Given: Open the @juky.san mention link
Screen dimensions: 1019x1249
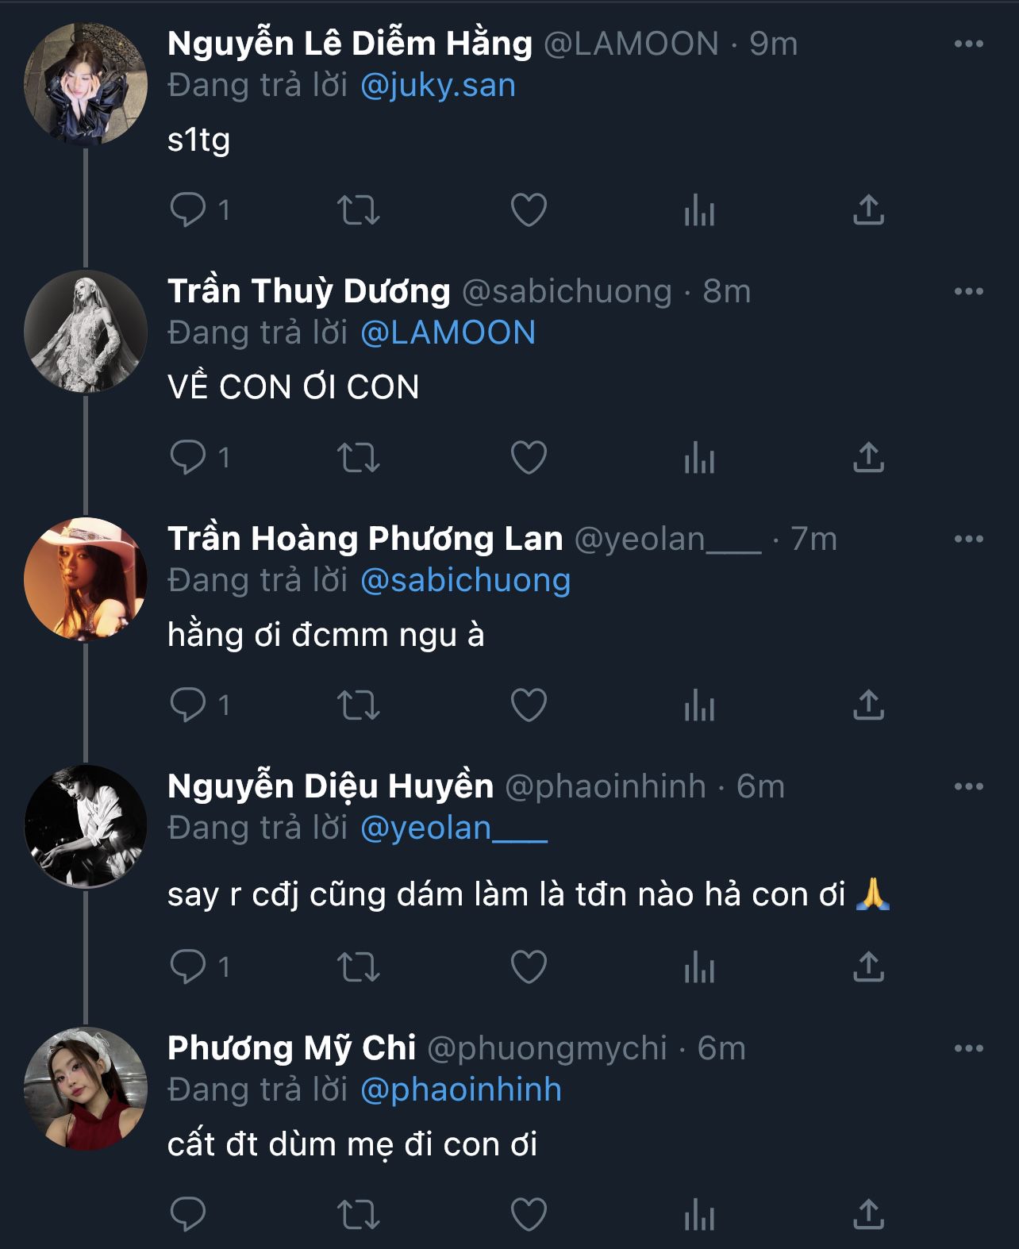Looking at the screenshot, I should click(438, 86).
